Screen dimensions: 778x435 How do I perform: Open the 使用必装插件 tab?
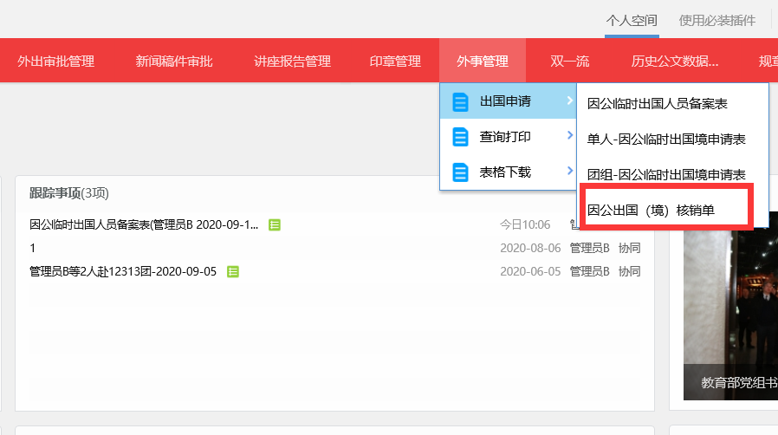(x=716, y=20)
